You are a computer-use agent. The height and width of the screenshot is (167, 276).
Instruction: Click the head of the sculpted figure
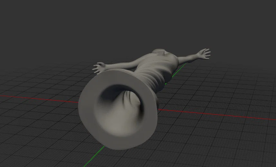pyautogui.click(x=158, y=52)
